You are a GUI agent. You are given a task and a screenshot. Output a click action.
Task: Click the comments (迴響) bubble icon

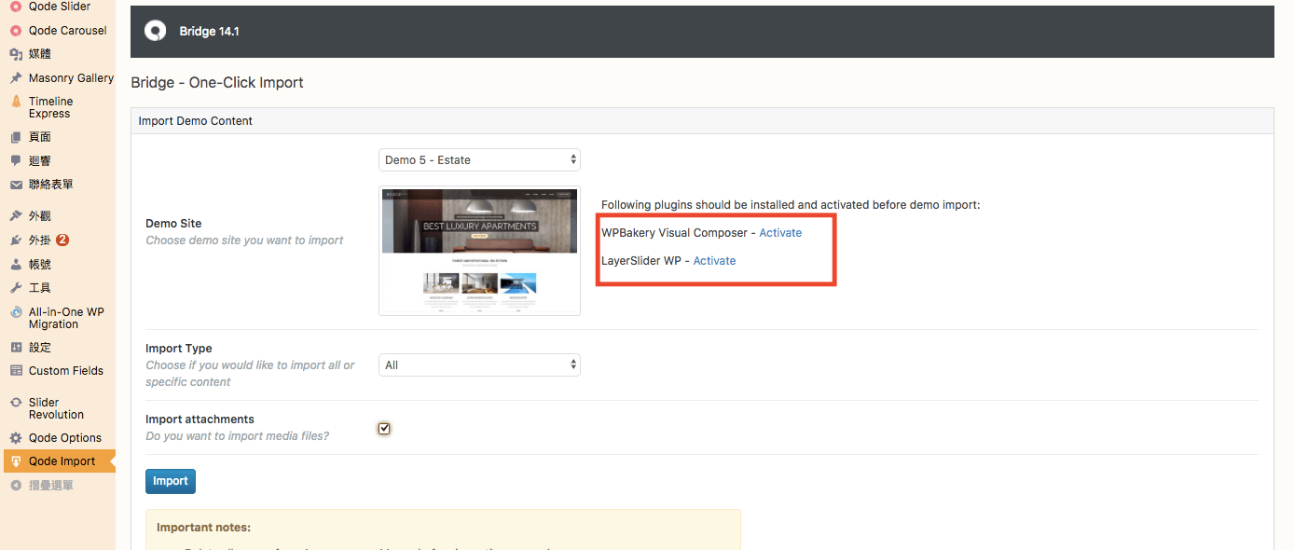(x=16, y=160)
